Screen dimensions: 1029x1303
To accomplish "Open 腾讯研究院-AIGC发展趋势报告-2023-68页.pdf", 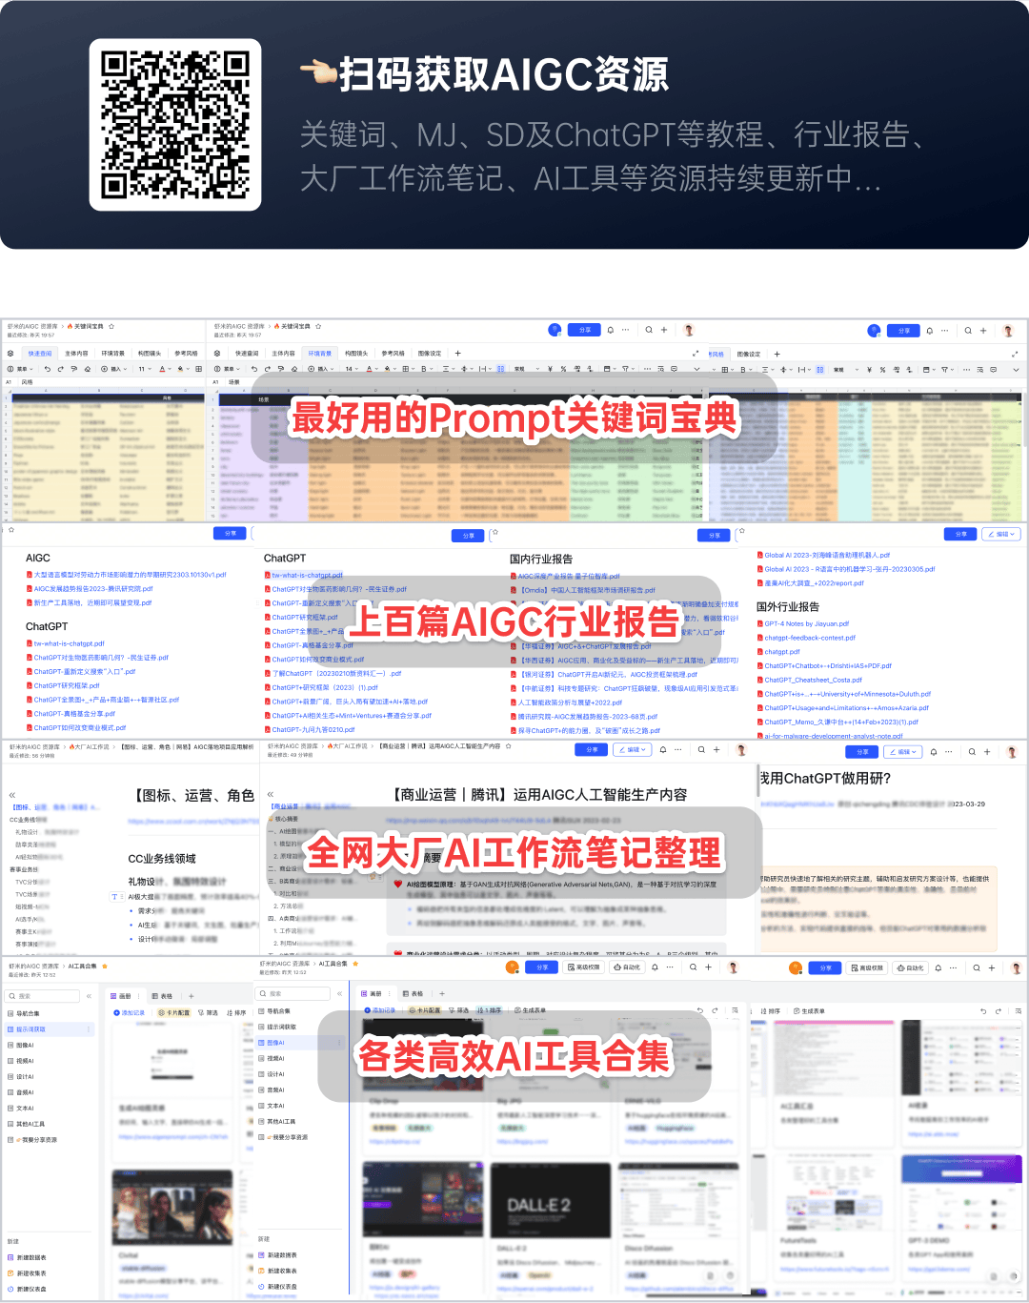I will pos(587,717).
